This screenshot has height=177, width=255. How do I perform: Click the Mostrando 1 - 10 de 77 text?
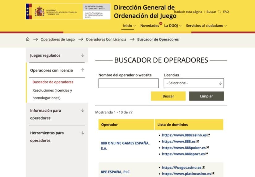(x=114, y=112)
